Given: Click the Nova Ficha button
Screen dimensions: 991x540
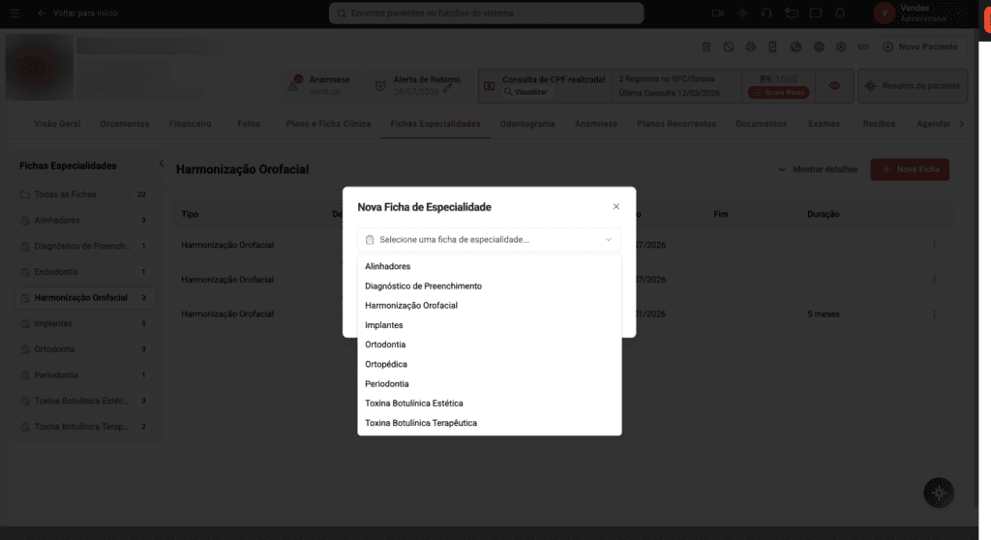Looking at the screenshot, I should pyautogui.click(x=910, y=169).
